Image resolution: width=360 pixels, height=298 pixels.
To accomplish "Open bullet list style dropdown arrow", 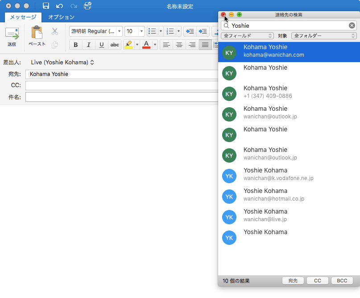I will coord(161,31).
